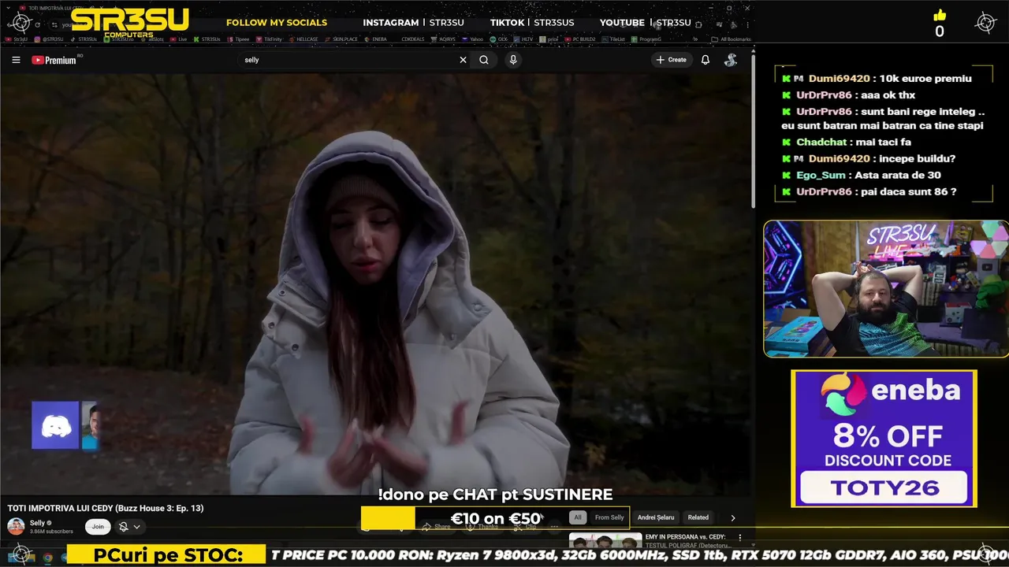Screen dimensions: 1009x567
Task: Open the YouTube hamburger guide menu
Action: click(16, 60)
